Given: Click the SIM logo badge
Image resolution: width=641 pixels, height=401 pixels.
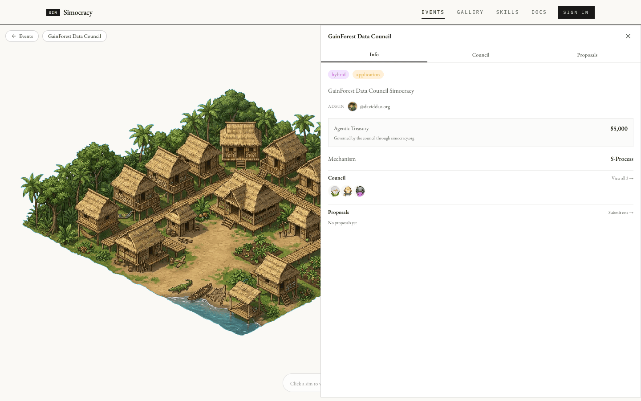Looking at the screenshot, I should tap(53, 12).
